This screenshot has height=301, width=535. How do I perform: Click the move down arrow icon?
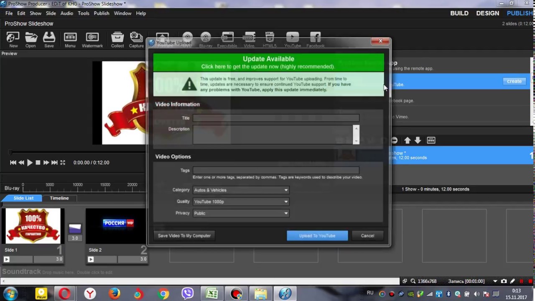click(418, 140)
